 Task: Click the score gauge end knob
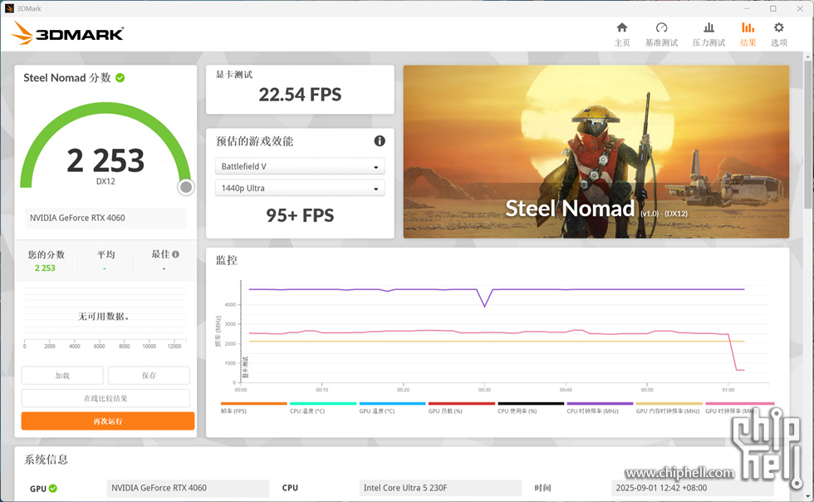point(186,187)
